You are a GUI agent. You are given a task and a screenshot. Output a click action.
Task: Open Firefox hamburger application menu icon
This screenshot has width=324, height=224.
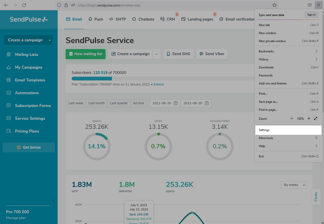tap(318, 5)
